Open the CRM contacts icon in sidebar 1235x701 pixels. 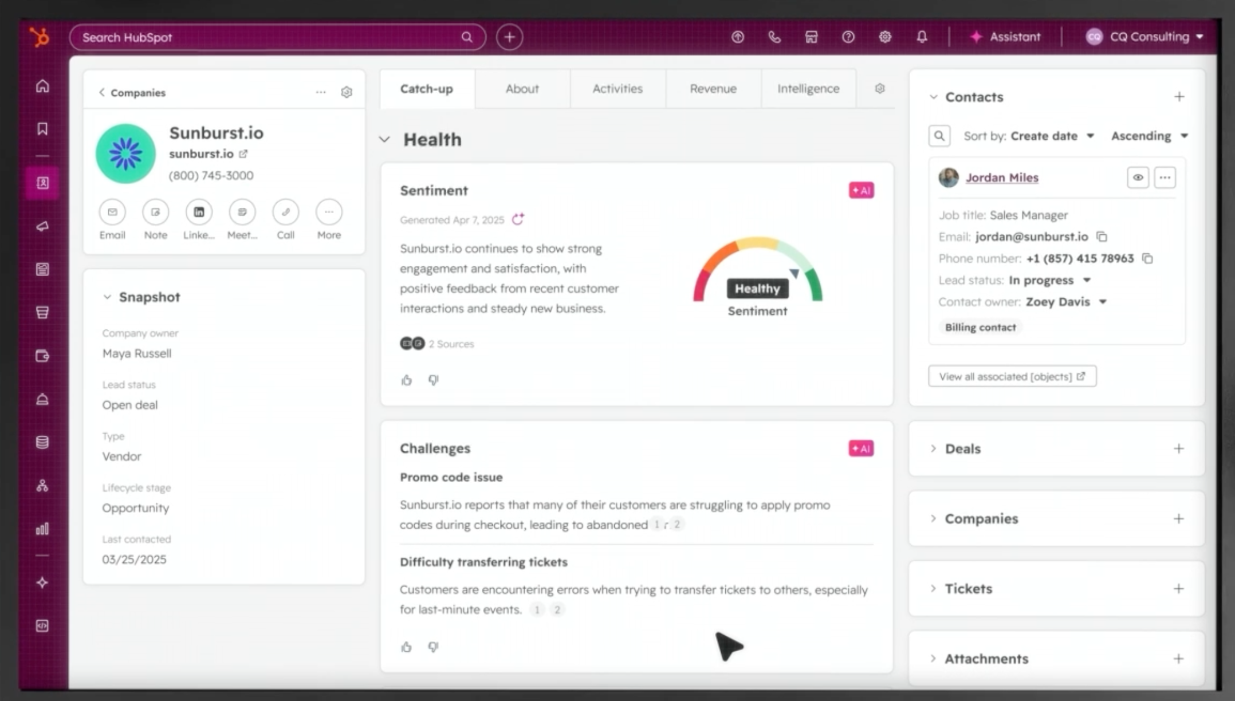click(42, 183)
